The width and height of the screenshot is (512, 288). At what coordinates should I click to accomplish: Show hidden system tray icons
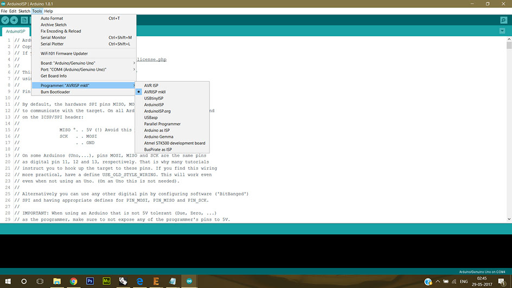coord(438,281)
